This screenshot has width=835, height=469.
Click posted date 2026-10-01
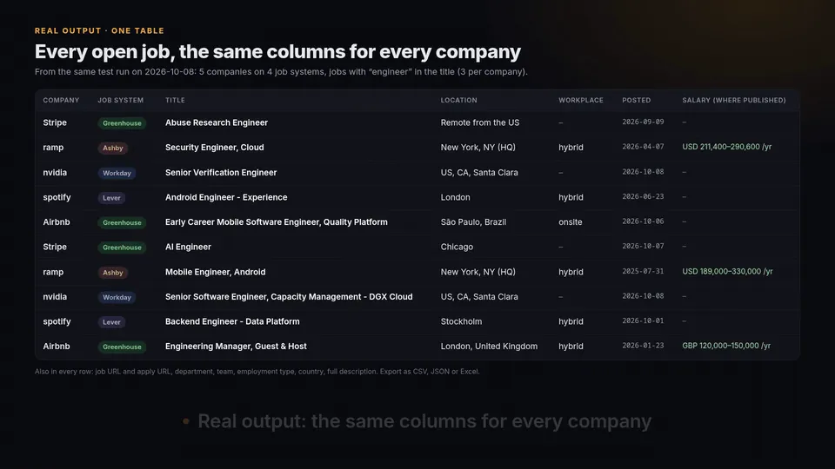pos(643,320)
